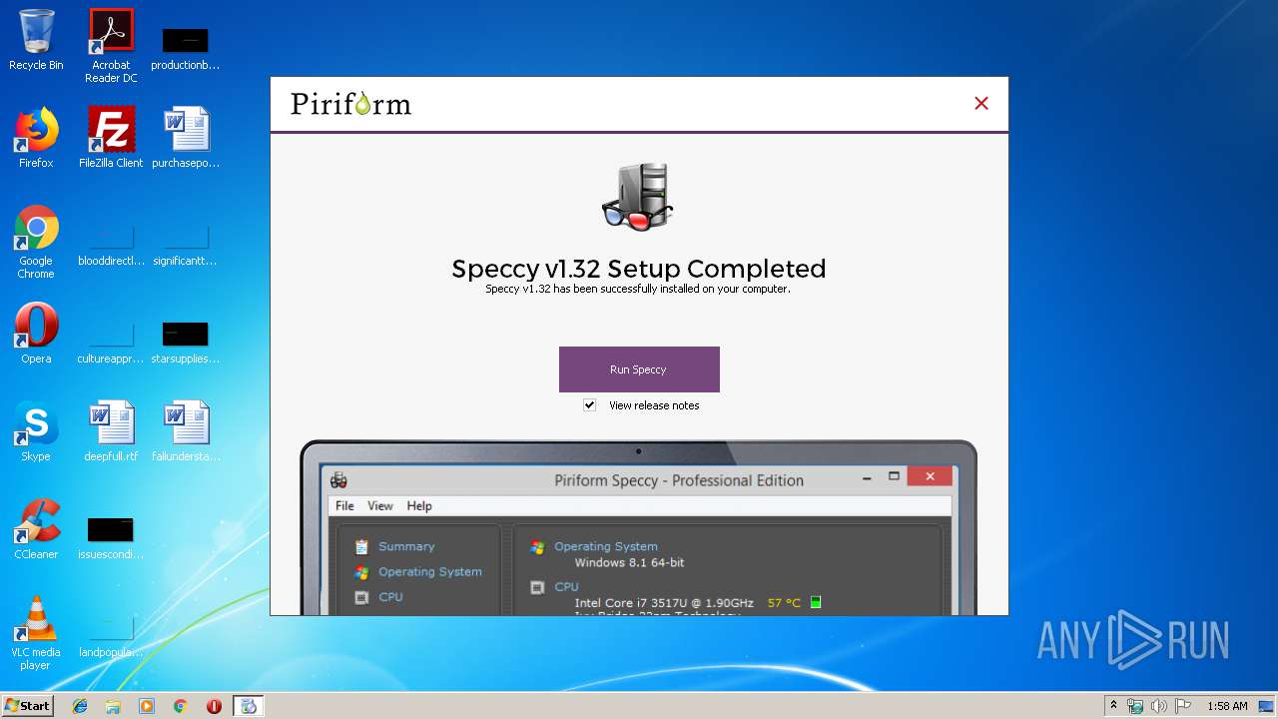Select the purchasepo... Word document
Image resolution: width=1278 pixels, height=719 pixels.
click(x=186, y=138)
